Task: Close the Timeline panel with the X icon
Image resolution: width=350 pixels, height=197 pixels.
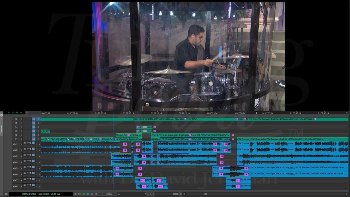Action: tap(1, 115)
